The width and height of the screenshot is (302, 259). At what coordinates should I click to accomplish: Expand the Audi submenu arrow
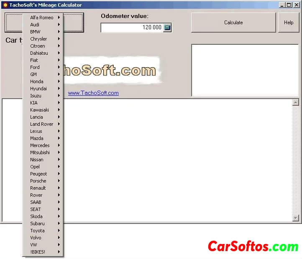click(59, 25)
